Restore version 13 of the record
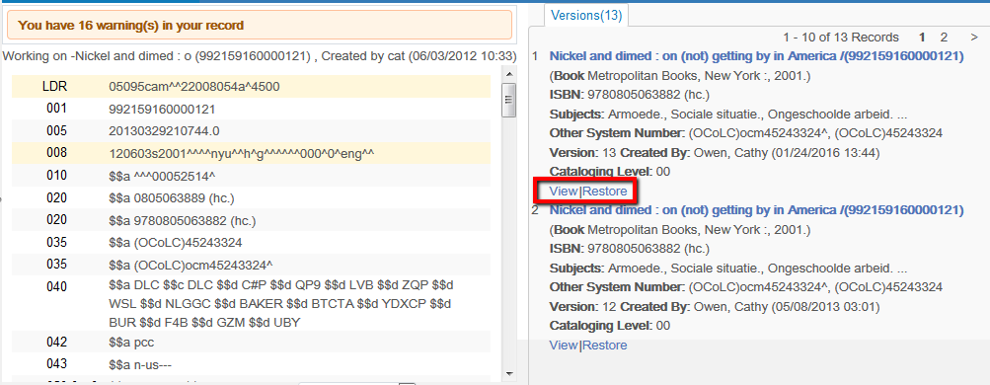The height and width of the screenshot is (385, 990). [604, 192]
